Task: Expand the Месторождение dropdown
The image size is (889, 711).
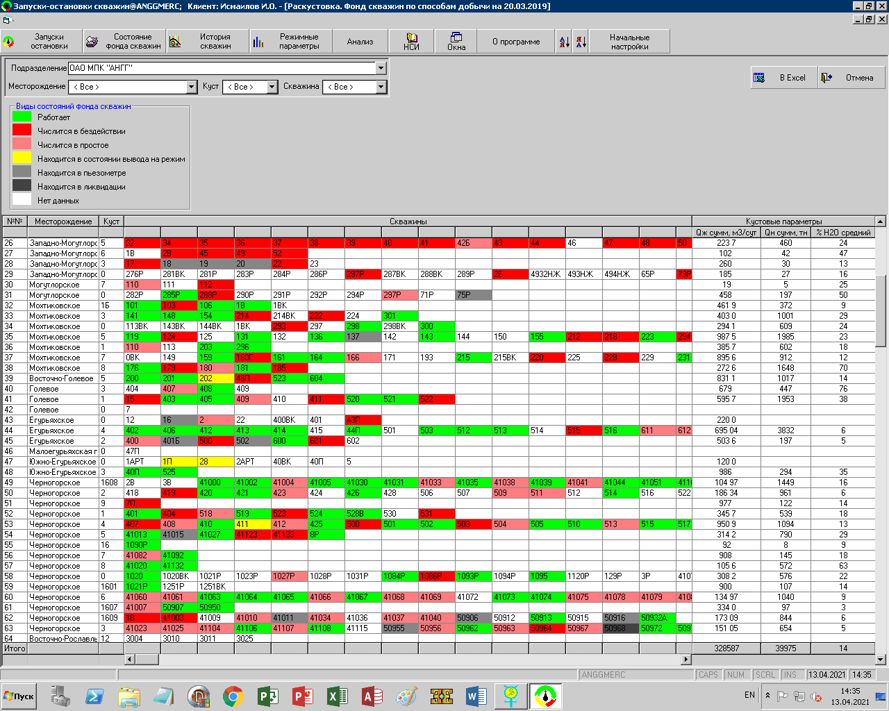Action: click(192, 87)
